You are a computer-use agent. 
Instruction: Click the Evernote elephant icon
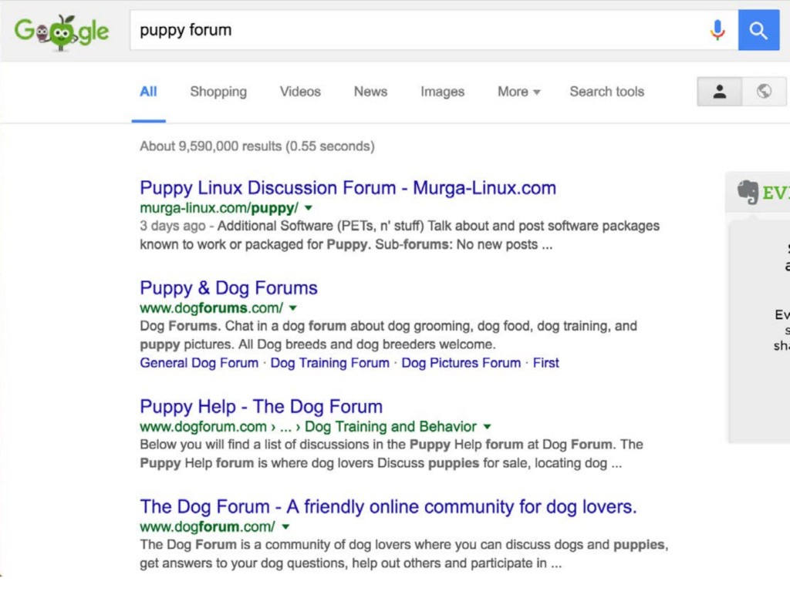coord(748,192)
